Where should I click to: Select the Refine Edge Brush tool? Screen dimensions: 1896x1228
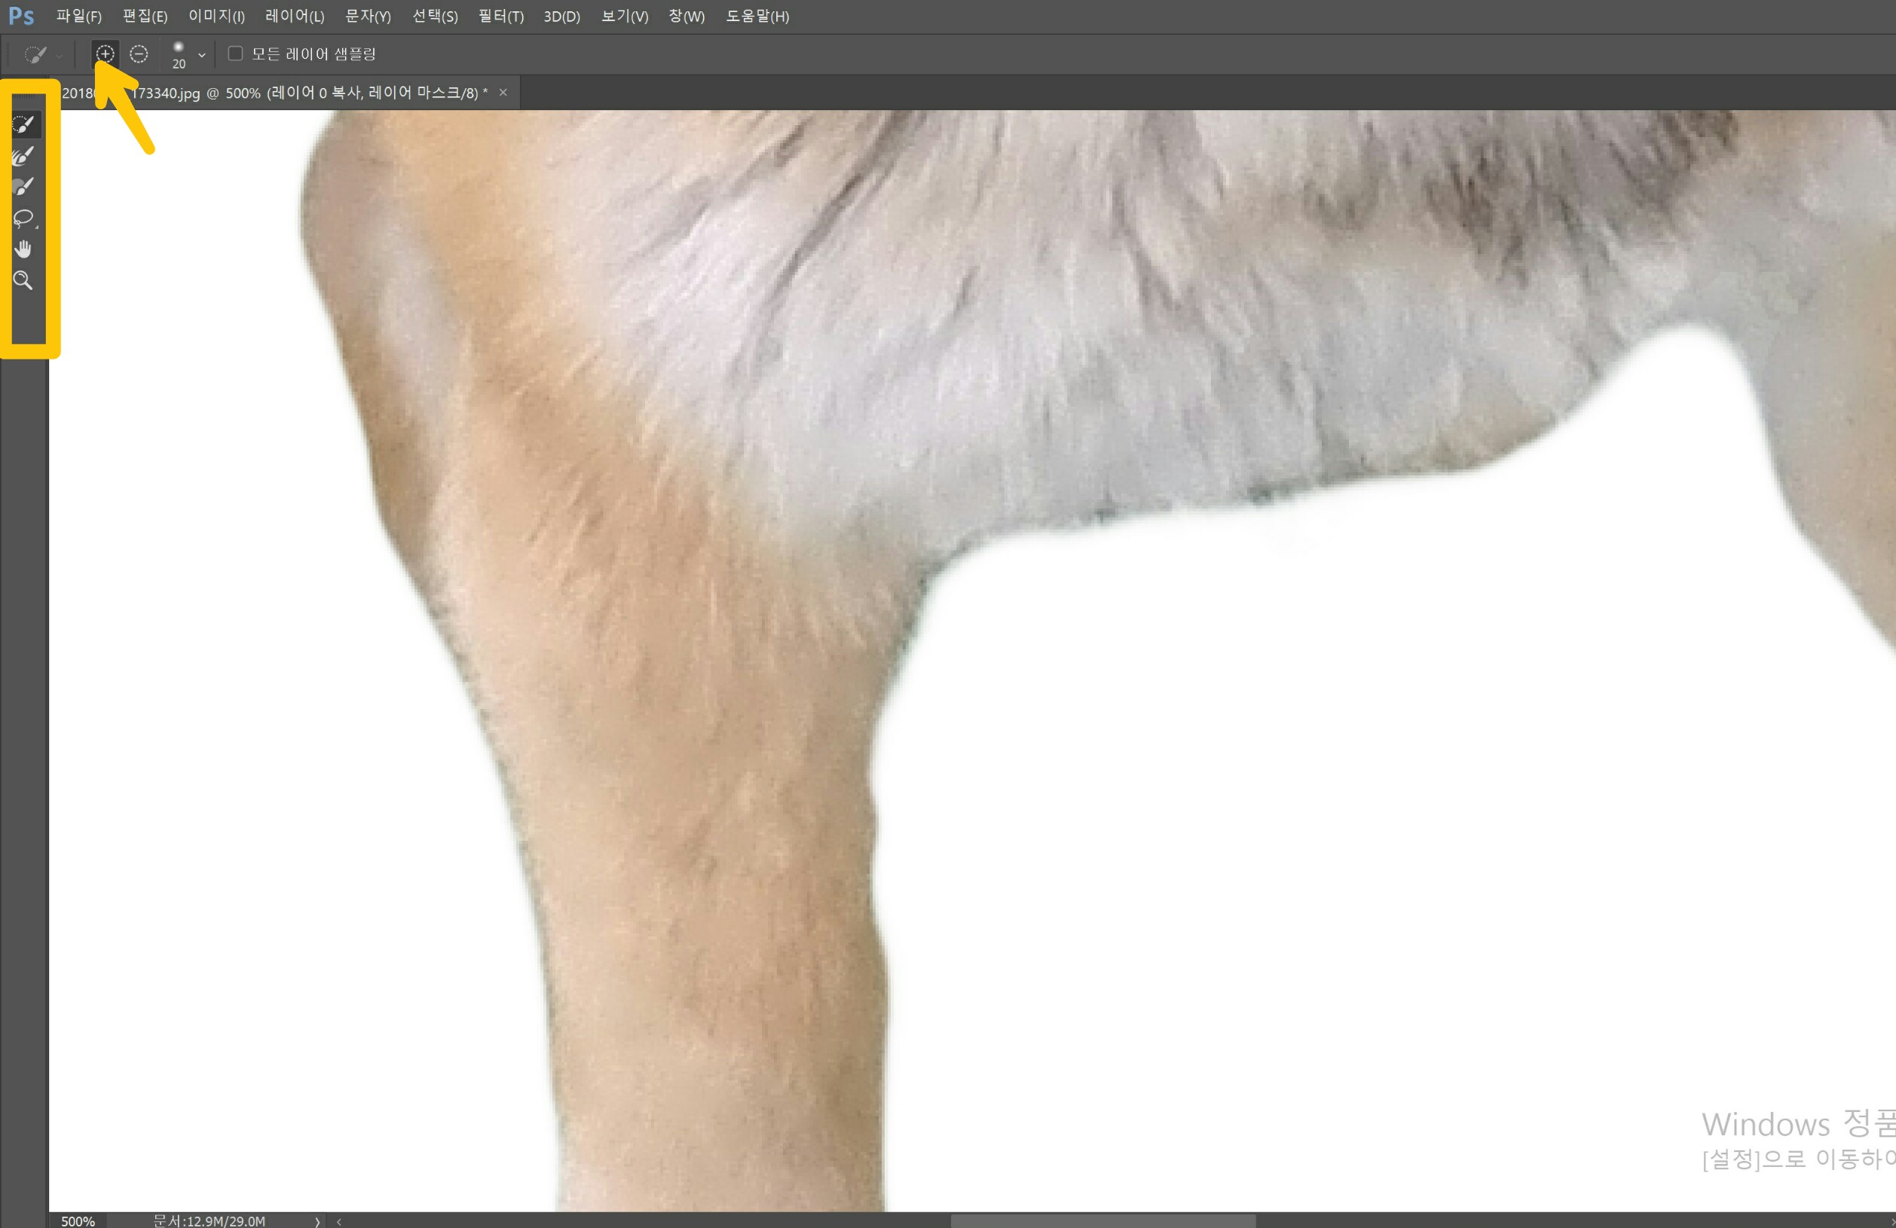[23, 156]
